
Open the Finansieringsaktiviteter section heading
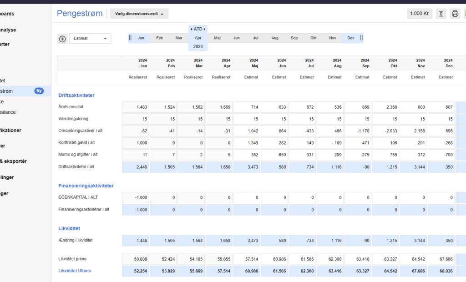86,186
